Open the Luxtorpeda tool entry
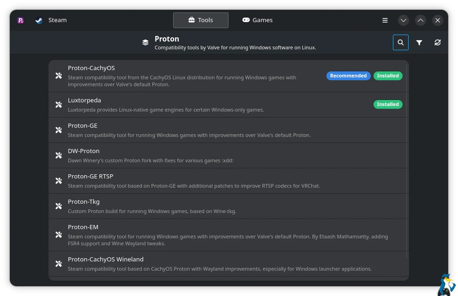This screenshot has height=296, width=458. click(229, 105)
